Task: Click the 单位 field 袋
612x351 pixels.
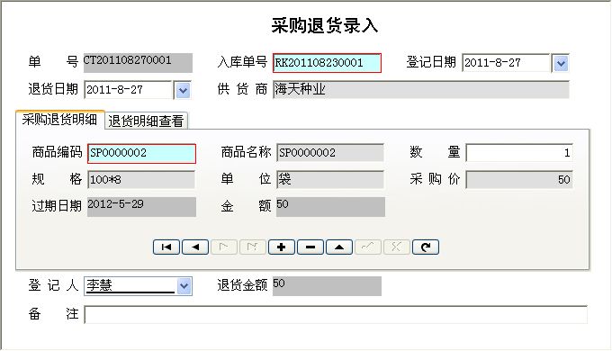Action: (330, 180)
